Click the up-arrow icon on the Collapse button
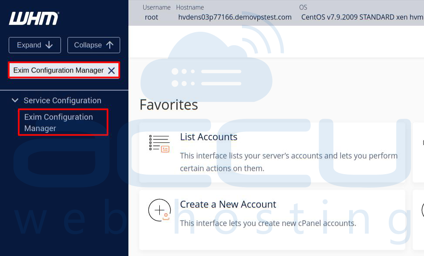The height and width of the screenshot is (256, 424). click(110, 45)
